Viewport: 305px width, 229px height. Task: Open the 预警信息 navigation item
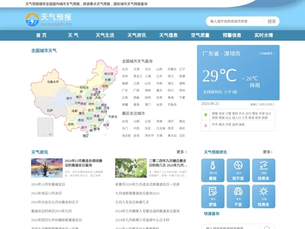(x=232, y=35)
